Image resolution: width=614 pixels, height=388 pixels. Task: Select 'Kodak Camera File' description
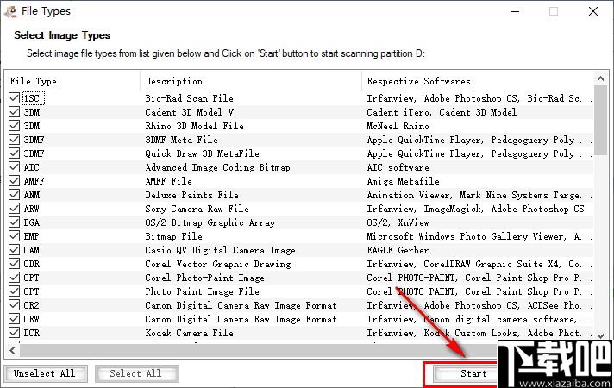[x=189, y=333]
